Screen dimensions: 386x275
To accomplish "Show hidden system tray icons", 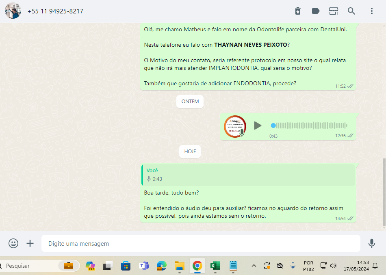I will (x=254, y=266).
